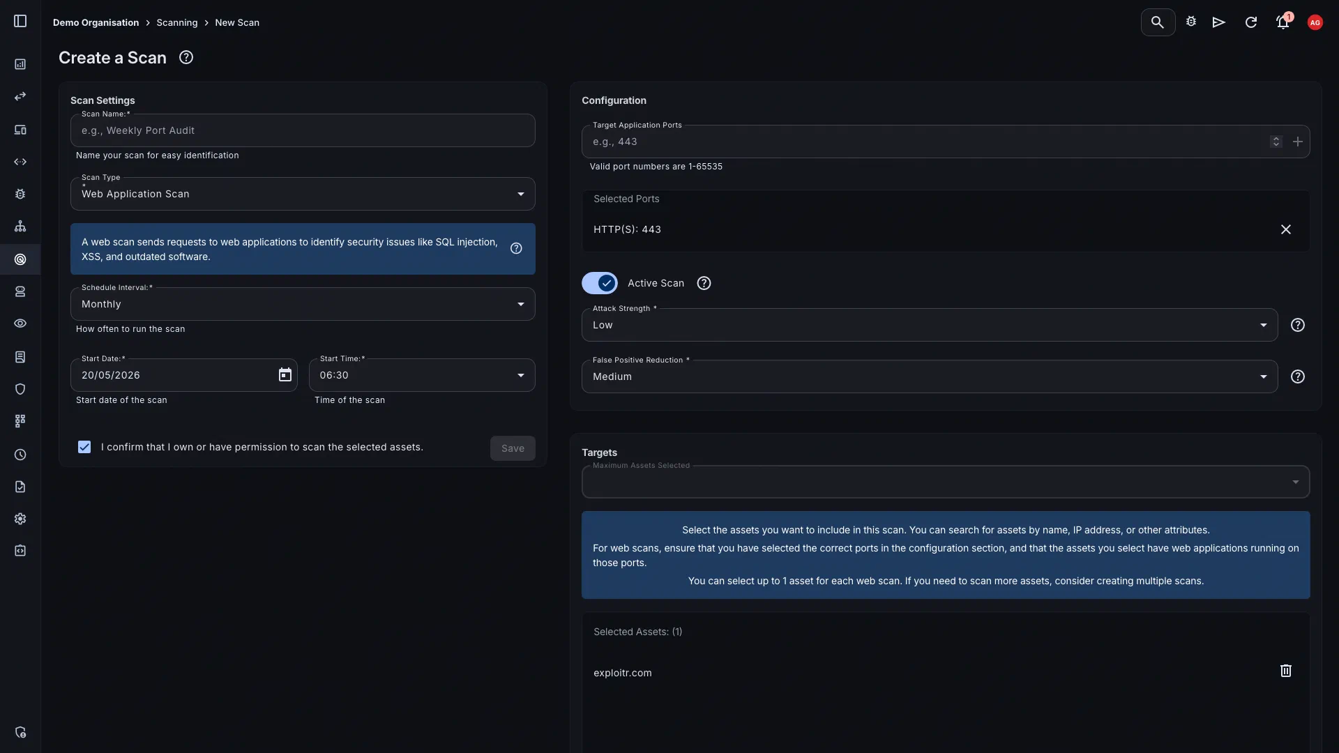Open the clock history sidebar icon
Screen dimensions: 1339x753
[x=20, y=455]
